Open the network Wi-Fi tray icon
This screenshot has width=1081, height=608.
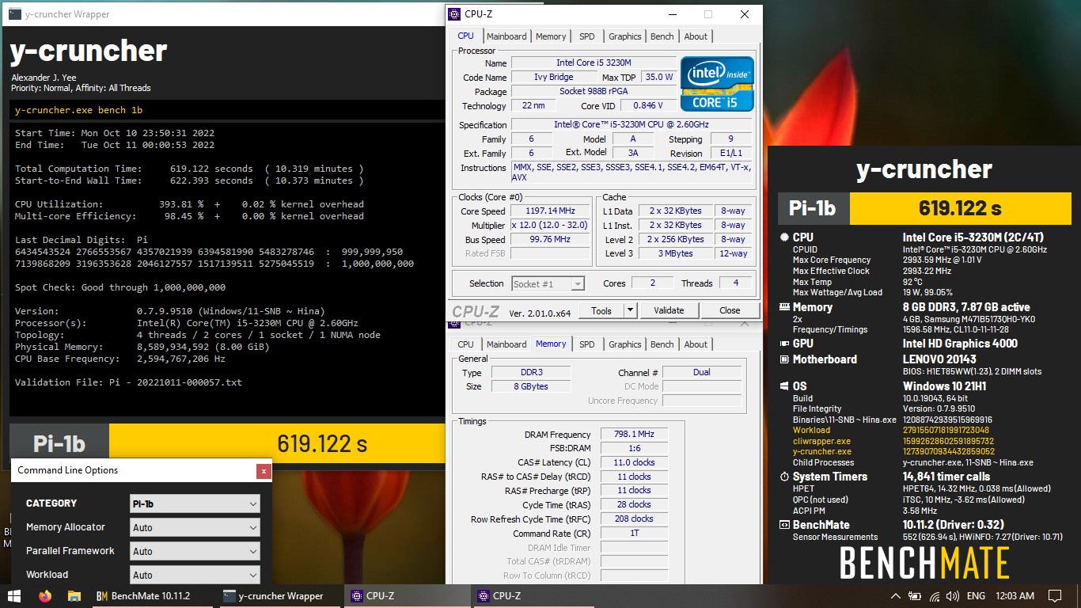[x=935, y=596]
